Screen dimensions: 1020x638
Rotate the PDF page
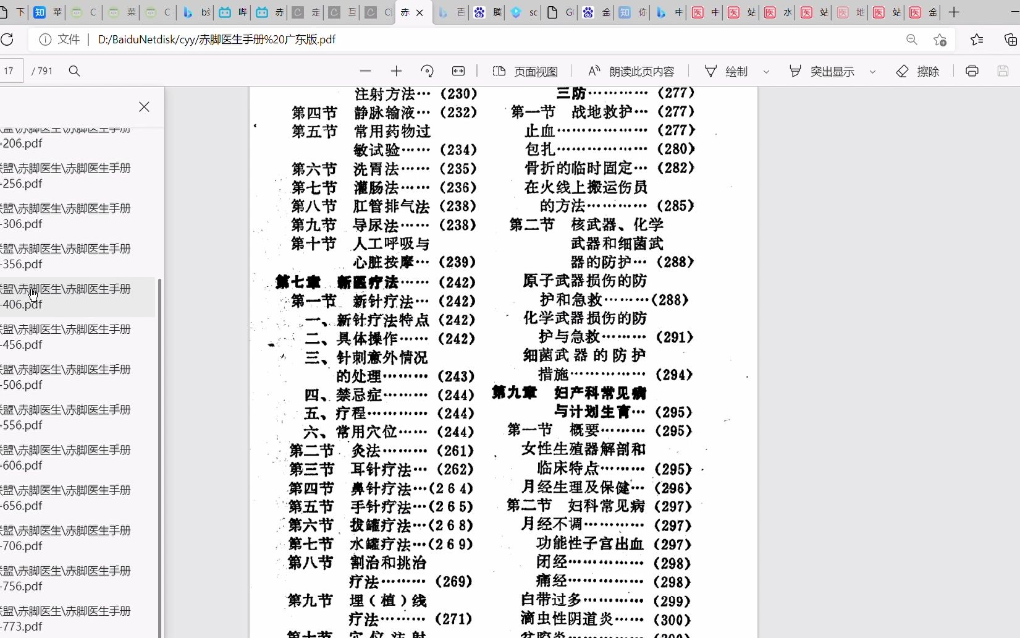click(x=427, y=71)
